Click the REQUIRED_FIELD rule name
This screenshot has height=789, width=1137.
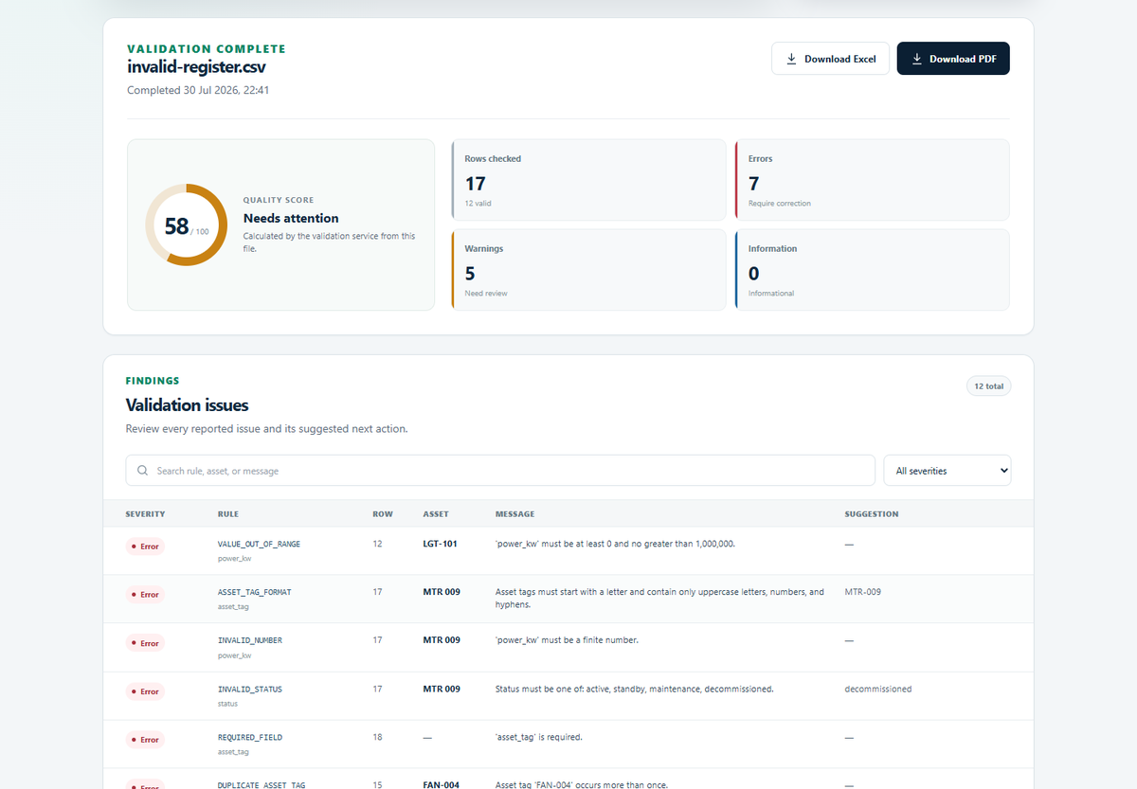pos(250,737)
